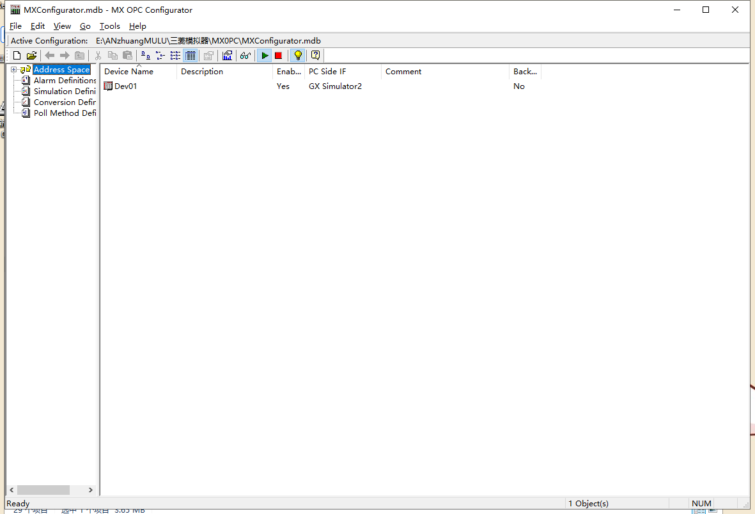Click '1 Object(s)' in status bar
This screenshot has height=514, width=755.
pyautogui.click(x=588, y=503)
